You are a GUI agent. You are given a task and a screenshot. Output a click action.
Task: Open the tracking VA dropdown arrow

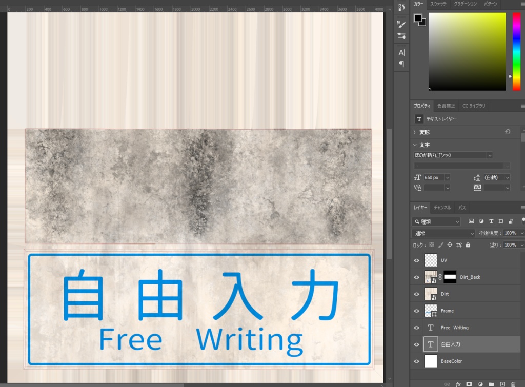click(508, 188)
